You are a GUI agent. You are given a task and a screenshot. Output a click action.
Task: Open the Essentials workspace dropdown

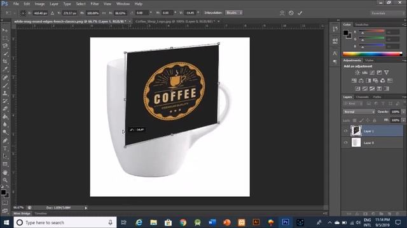[x=387, y=13]
